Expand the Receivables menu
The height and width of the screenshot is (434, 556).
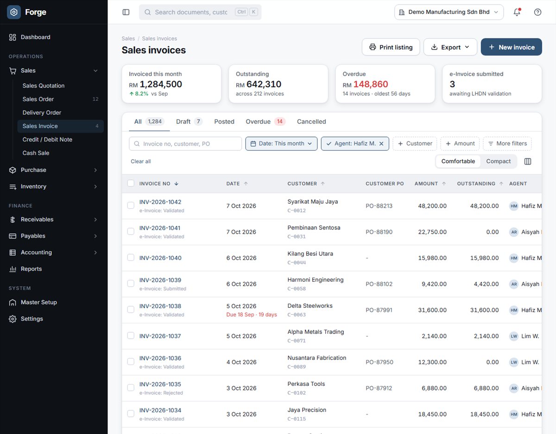[x=54, y=219]
